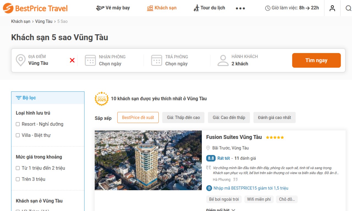This screenshot has width=352, height=211.
Task: Click the hotel building icon beside Khách sạn
Action: (150, 8)
